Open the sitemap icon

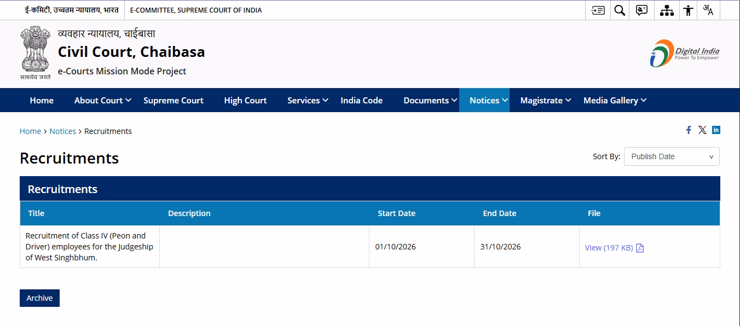pos(667,10)
